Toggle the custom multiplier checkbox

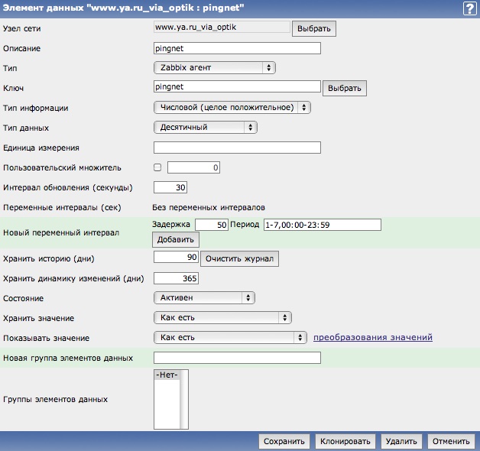coord(157,167)
